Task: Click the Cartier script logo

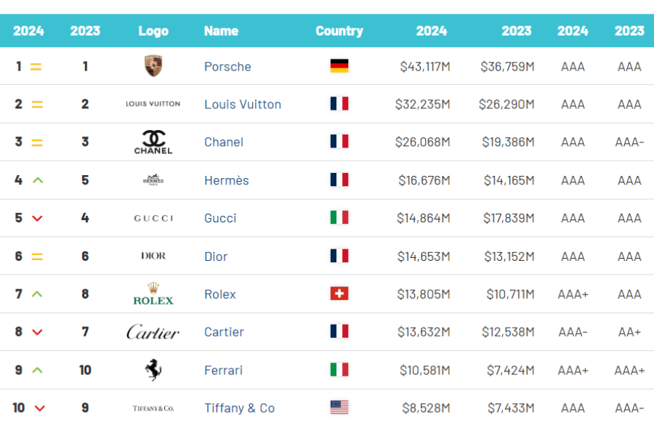Action: coord(153,332)
